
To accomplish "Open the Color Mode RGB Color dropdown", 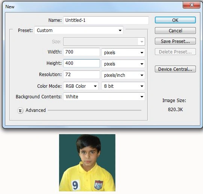I will point(81,86).
